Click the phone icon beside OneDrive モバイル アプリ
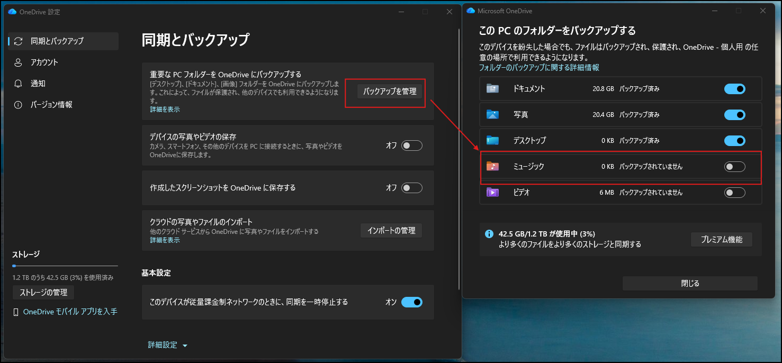The image size is (782, 363). [16, 312]
